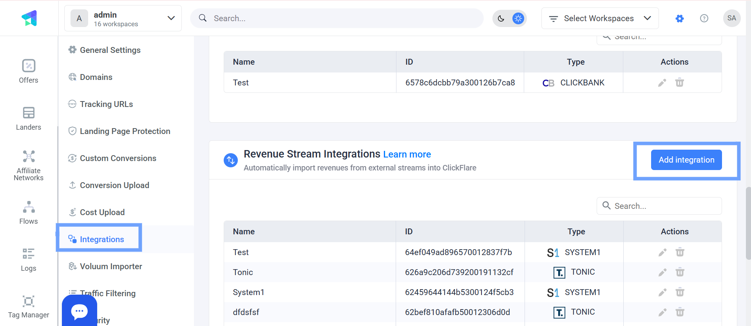
Task: Select Integrations in settings menu
Action: pyautogui.click(x=102, y=239)
